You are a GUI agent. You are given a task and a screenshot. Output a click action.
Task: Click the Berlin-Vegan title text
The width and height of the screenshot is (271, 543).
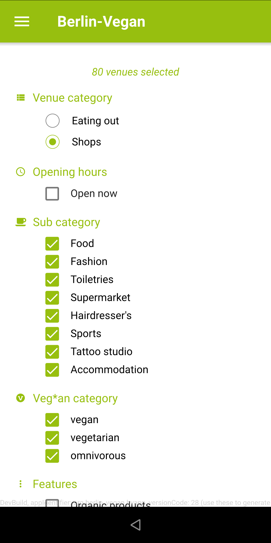(x=101, y=21)
